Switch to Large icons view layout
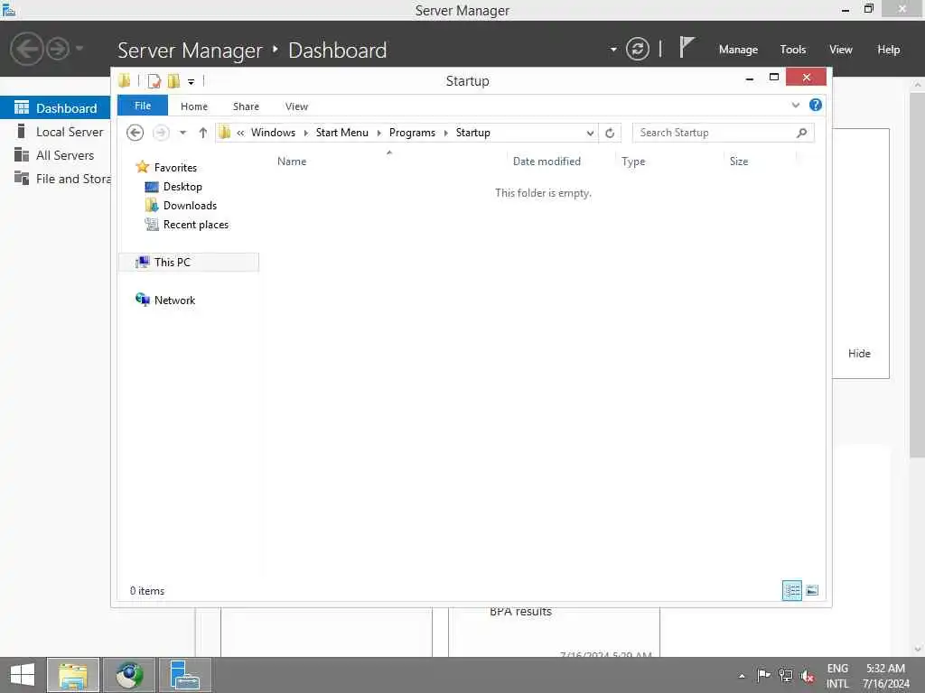Image resolution: width=925 pixels, height=693 pixels. (812, 590)
